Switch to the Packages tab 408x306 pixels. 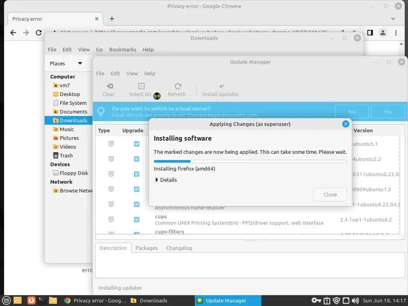147,248
